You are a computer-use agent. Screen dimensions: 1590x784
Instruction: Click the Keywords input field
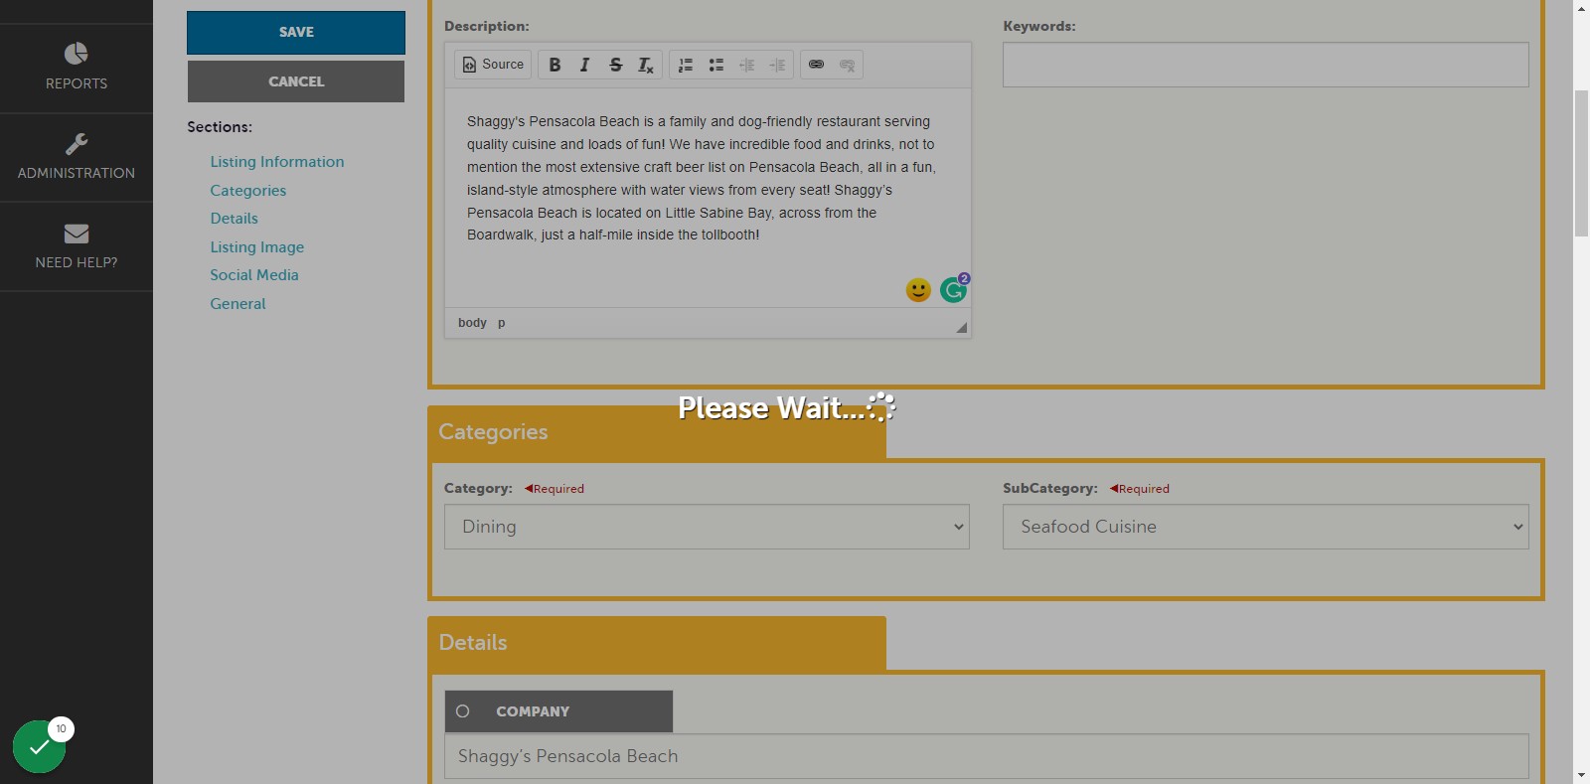coord(1265,65)
